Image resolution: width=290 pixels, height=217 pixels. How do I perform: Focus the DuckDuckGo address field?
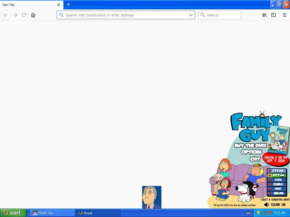[x=126, y=15]
